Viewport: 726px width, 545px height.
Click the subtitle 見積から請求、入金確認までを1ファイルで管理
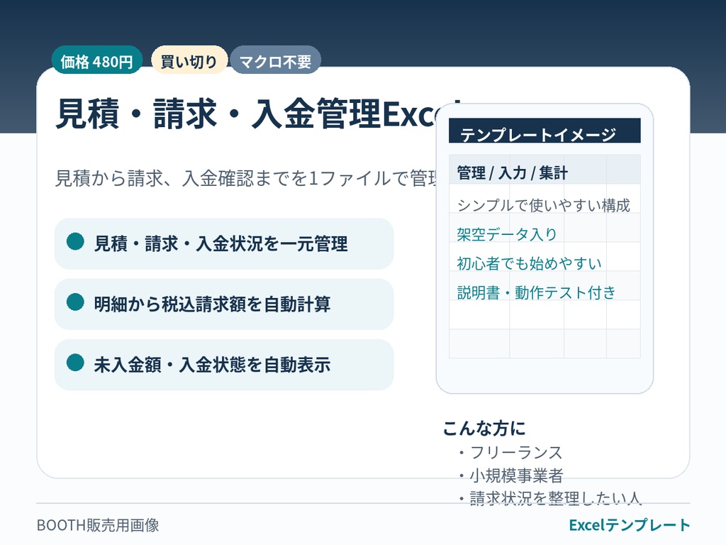(246, 178)
